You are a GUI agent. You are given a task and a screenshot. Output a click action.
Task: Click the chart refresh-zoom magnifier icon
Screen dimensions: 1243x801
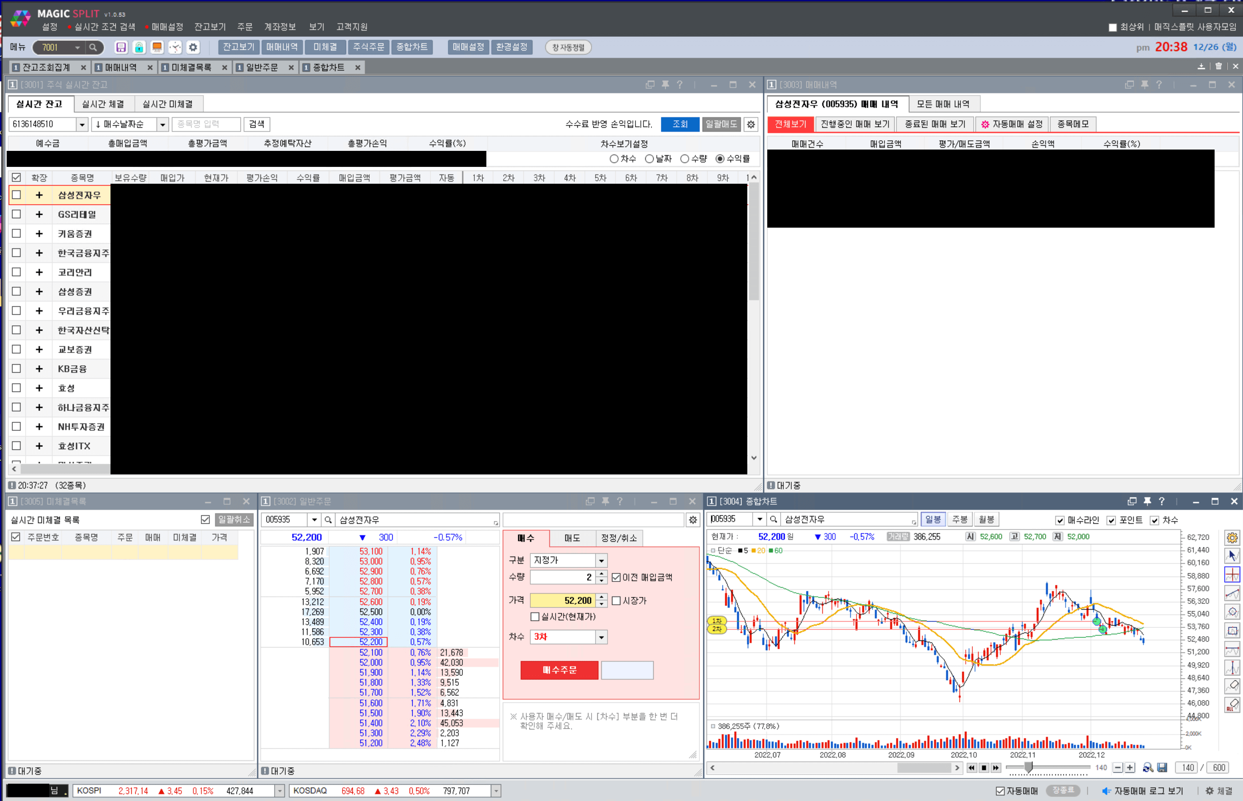[x=1147, y=768]
